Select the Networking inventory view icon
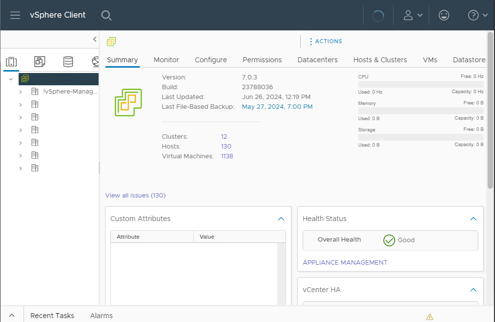This screenshot has width=495, height=322. 95,61
